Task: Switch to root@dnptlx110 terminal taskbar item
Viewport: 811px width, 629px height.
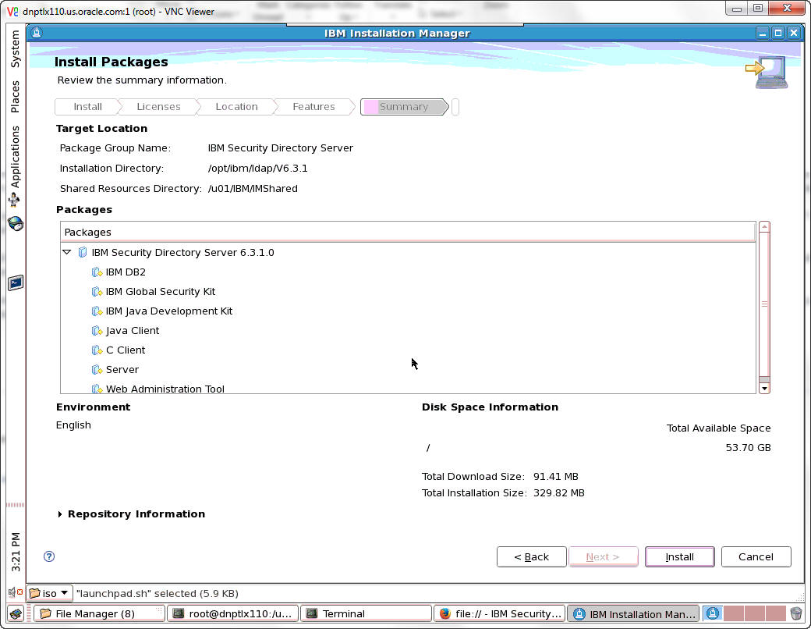Action: tap(232, 613)
